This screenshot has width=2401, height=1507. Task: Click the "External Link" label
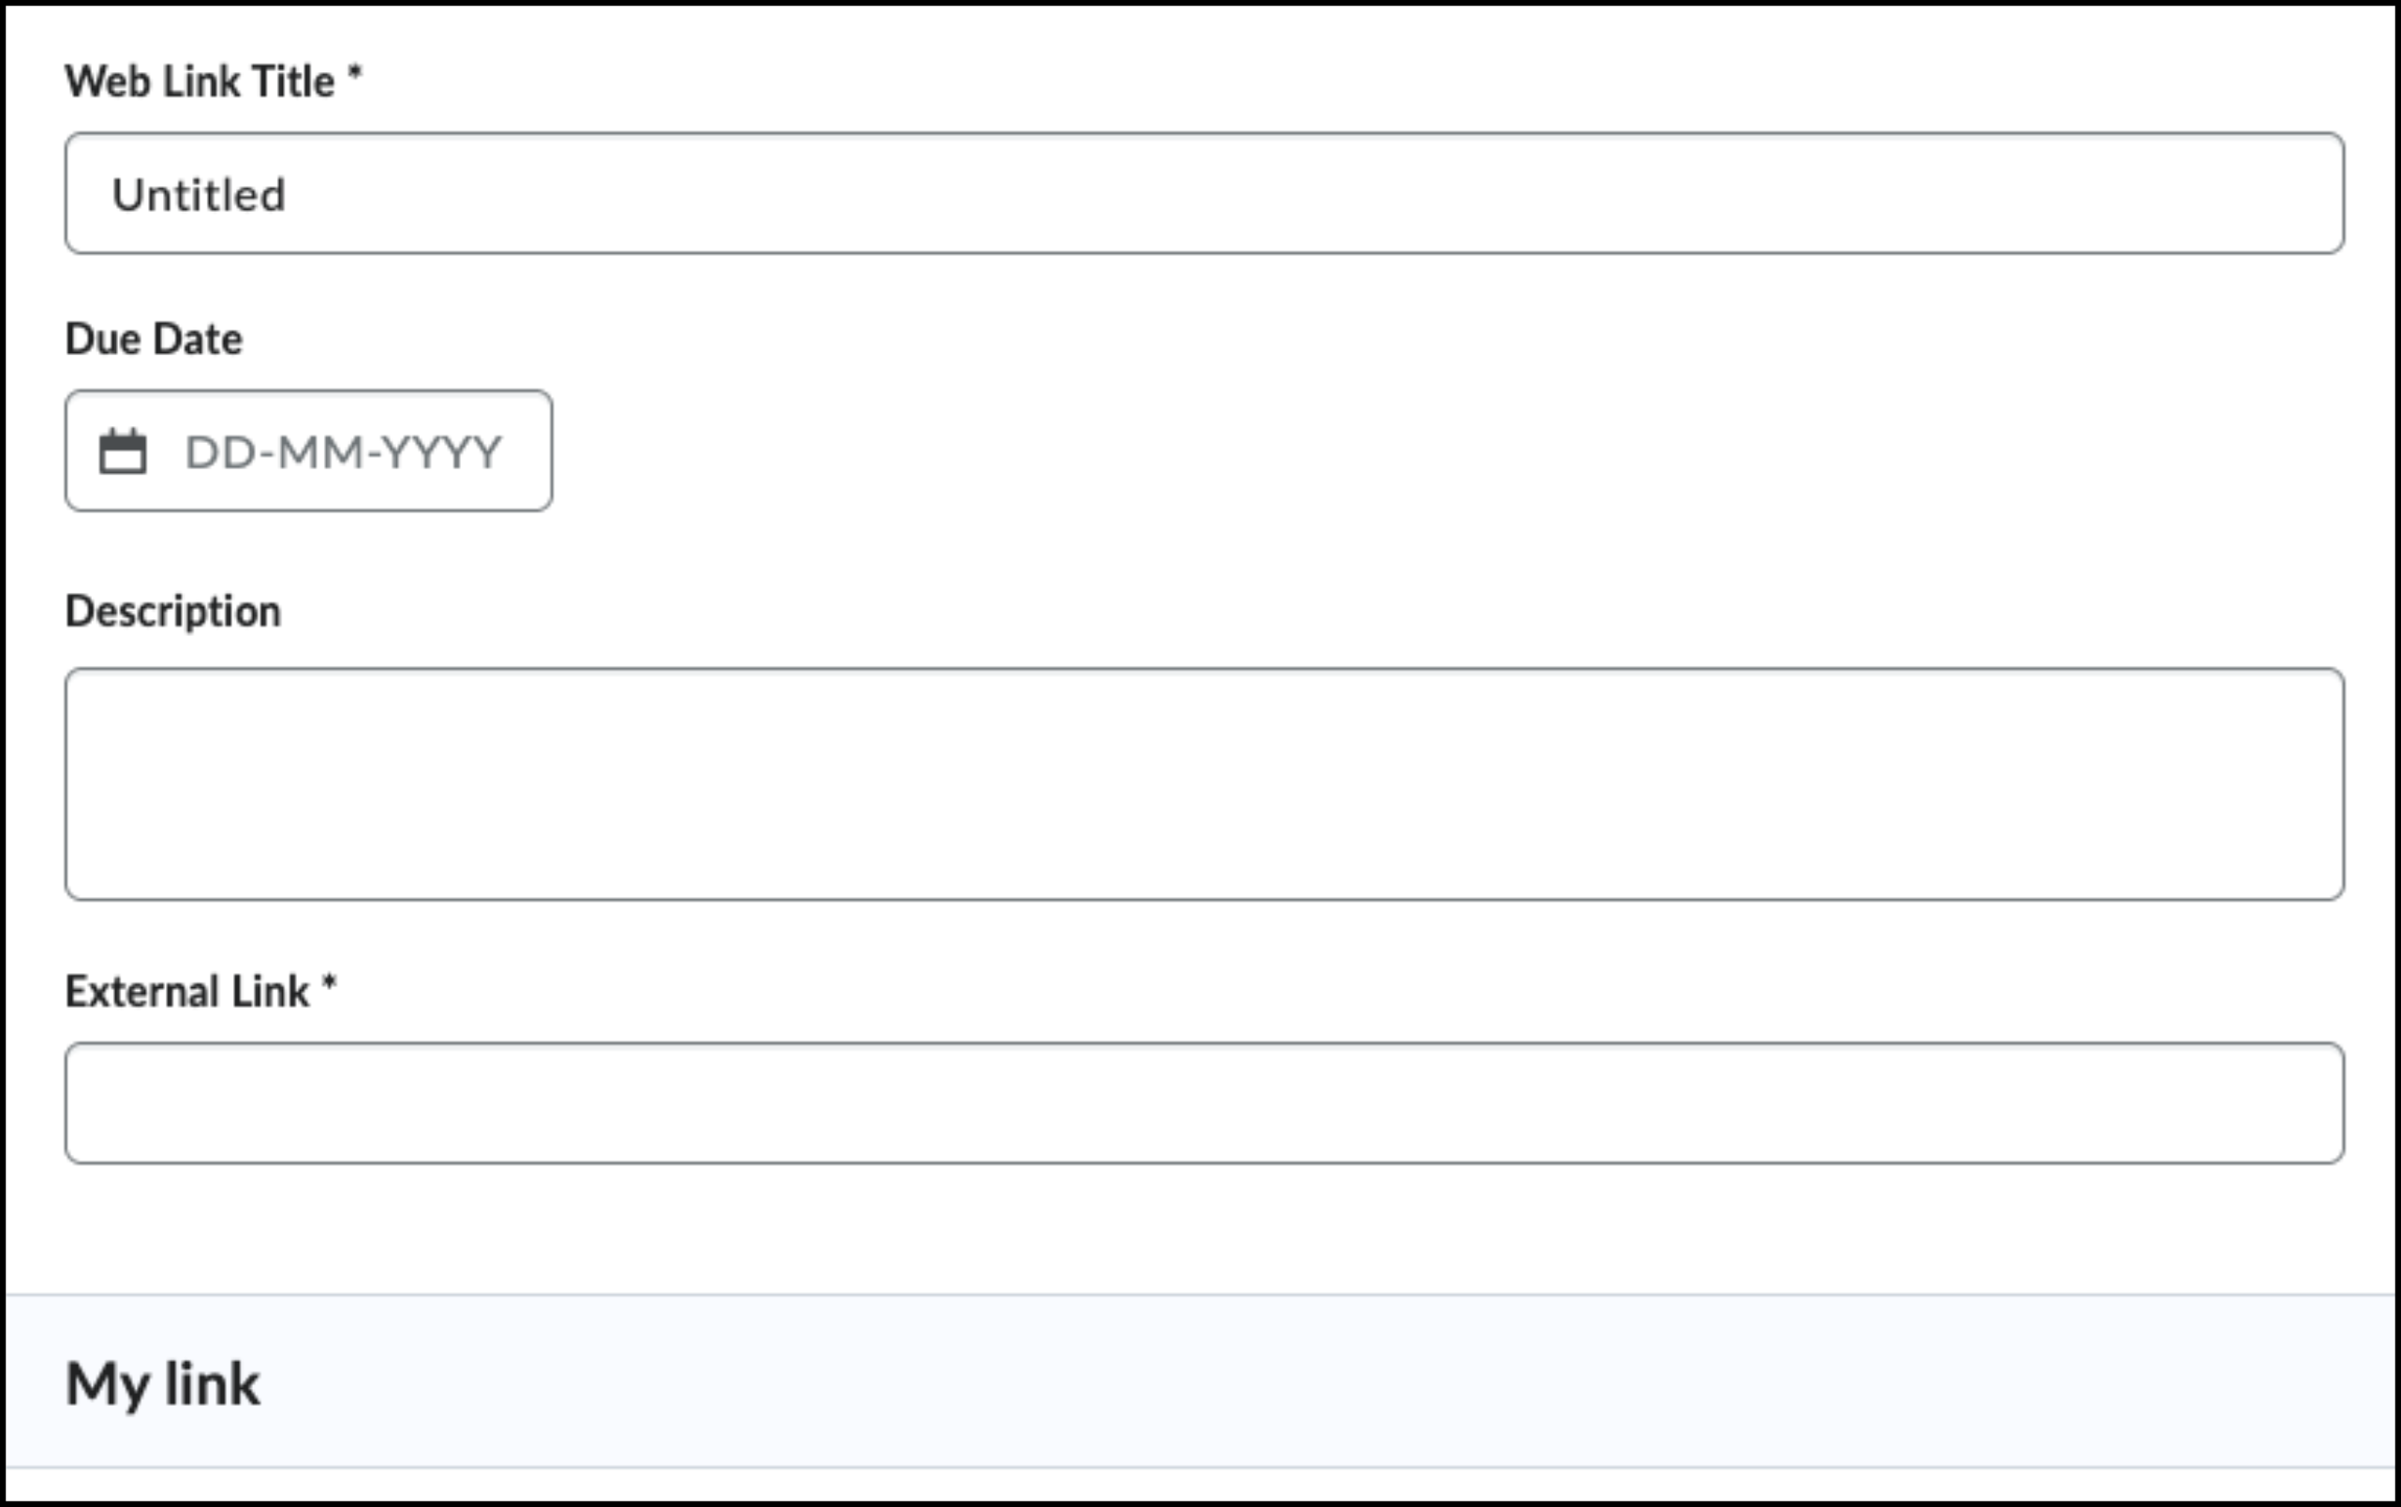[187, 992]
